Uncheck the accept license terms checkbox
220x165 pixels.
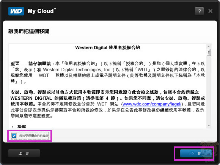click(14, 136)
